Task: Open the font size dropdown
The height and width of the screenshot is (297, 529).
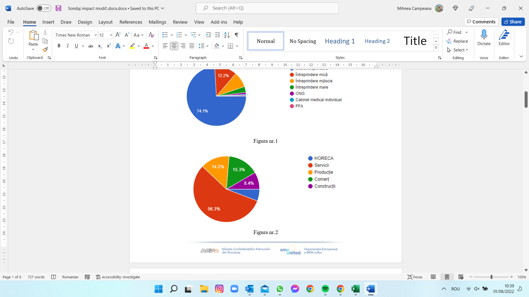Action: [111, 35]
